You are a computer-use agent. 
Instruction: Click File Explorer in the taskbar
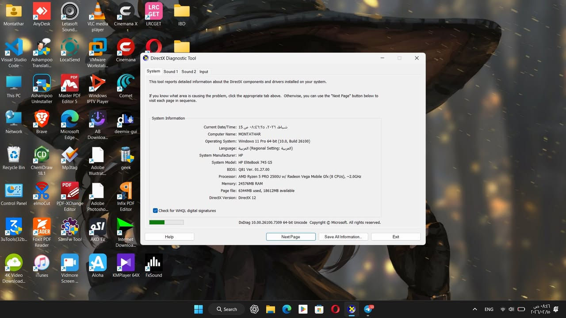coord(271,309)
